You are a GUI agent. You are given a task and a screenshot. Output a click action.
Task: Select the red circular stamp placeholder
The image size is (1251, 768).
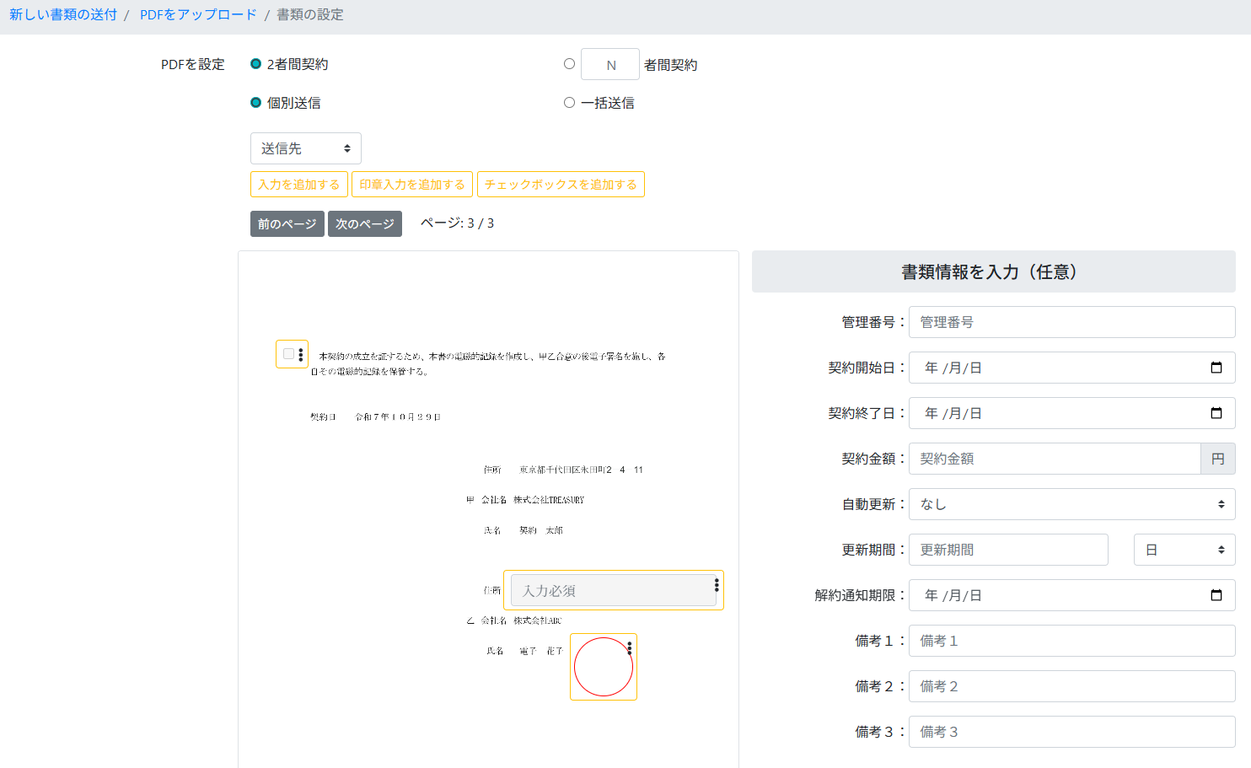[x=604, y=667]
